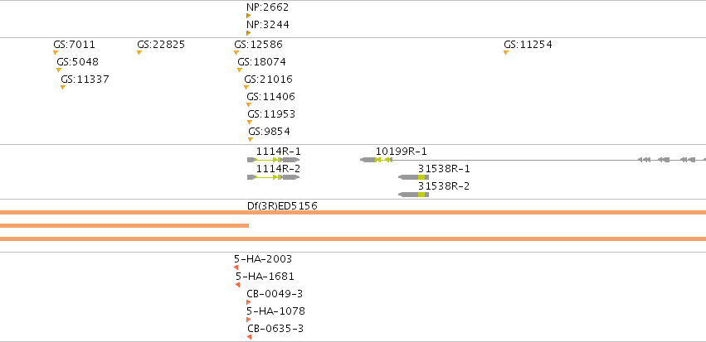706x342 pixels.
Task: Click the triangle marker under NP:3244
Action: tap(249, 33)
